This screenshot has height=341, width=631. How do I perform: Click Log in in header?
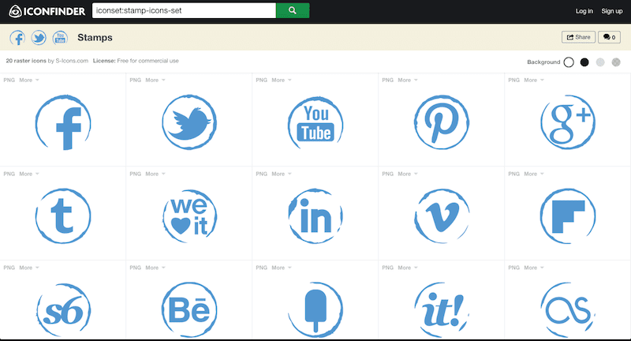pyautogui.click(x=584, y=11)
